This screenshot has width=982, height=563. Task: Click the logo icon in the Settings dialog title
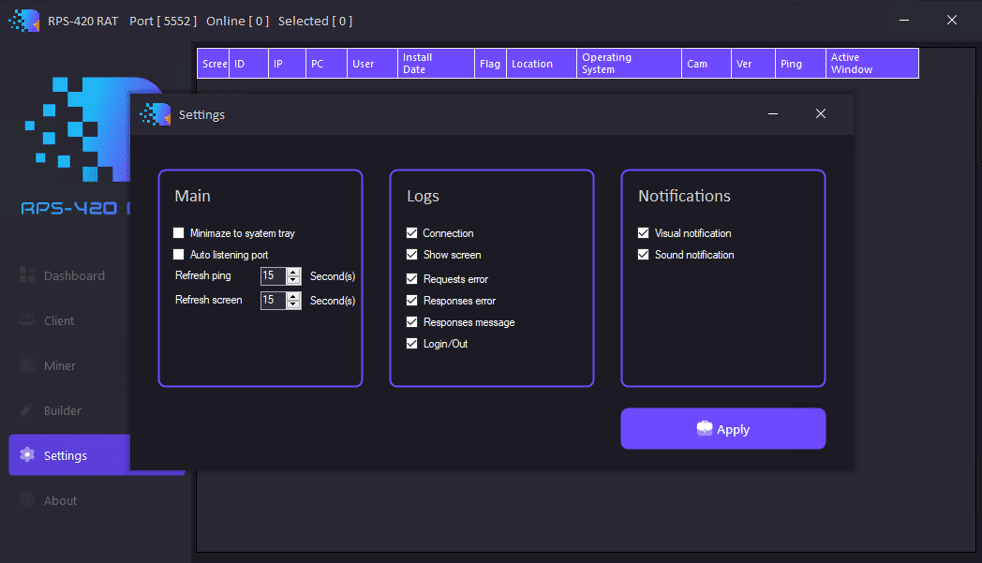coord(156,114)
